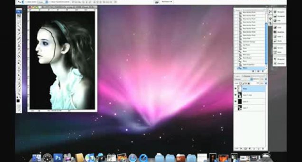Create a new layer group

click(254, 149)
